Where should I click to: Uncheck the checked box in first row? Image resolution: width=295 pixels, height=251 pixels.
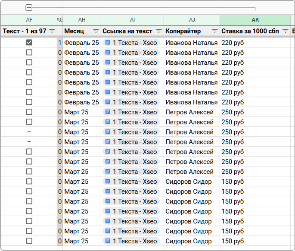[29, 43]
